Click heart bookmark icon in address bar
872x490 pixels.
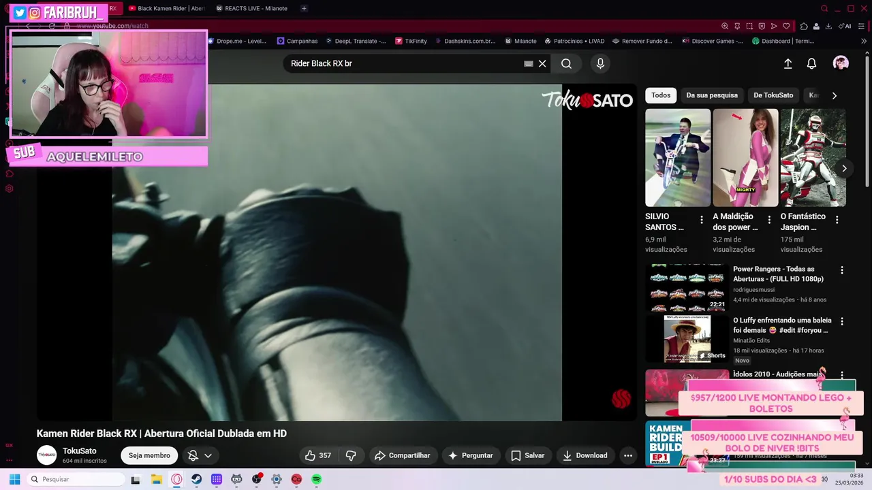click(x=786, y=26)
